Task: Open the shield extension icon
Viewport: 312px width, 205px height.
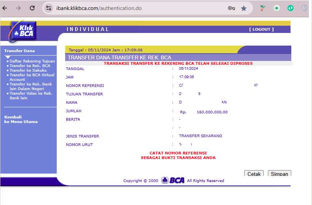Action: (x=304, y=8)
